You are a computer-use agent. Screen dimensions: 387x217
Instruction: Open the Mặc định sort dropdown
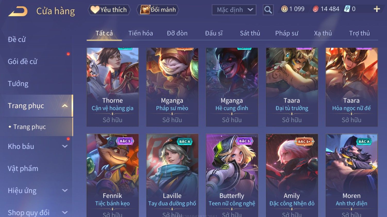[x=234, y=10]
